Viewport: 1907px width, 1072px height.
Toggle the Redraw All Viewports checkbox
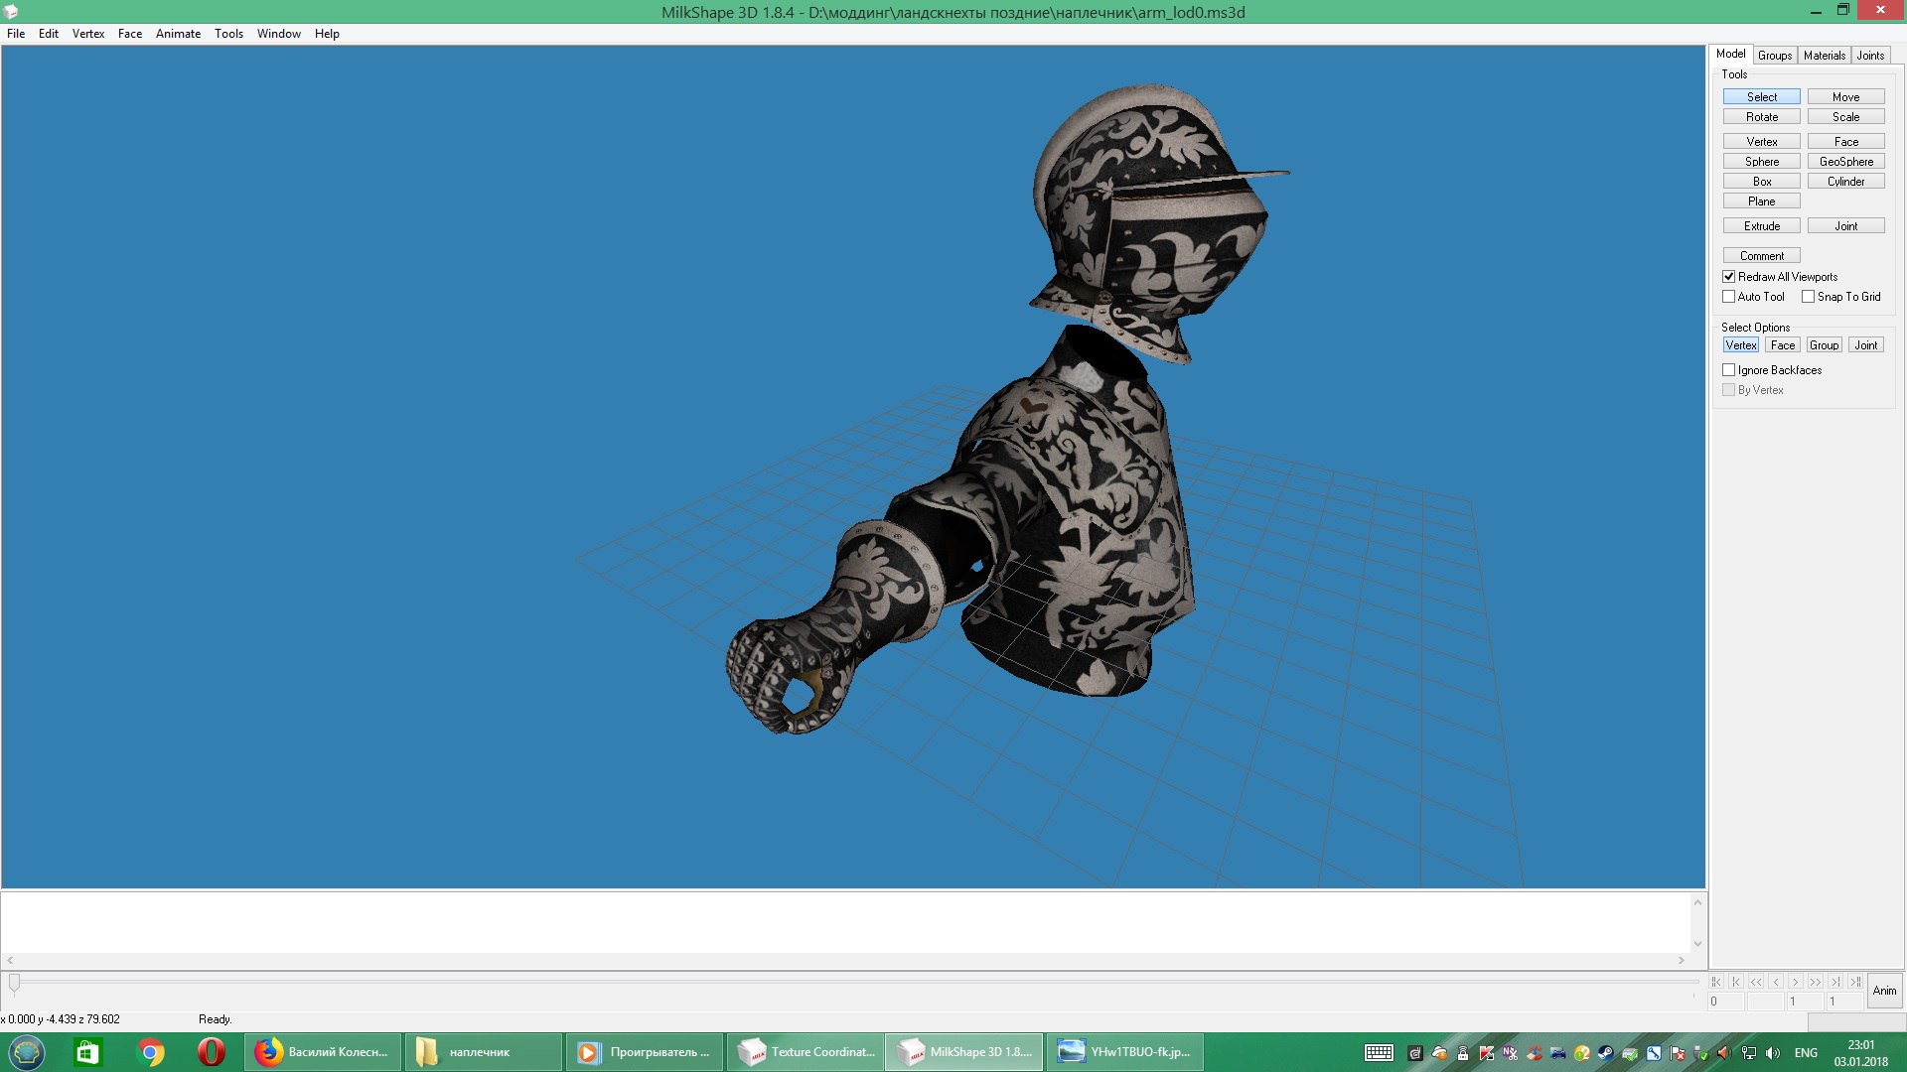1729,277
